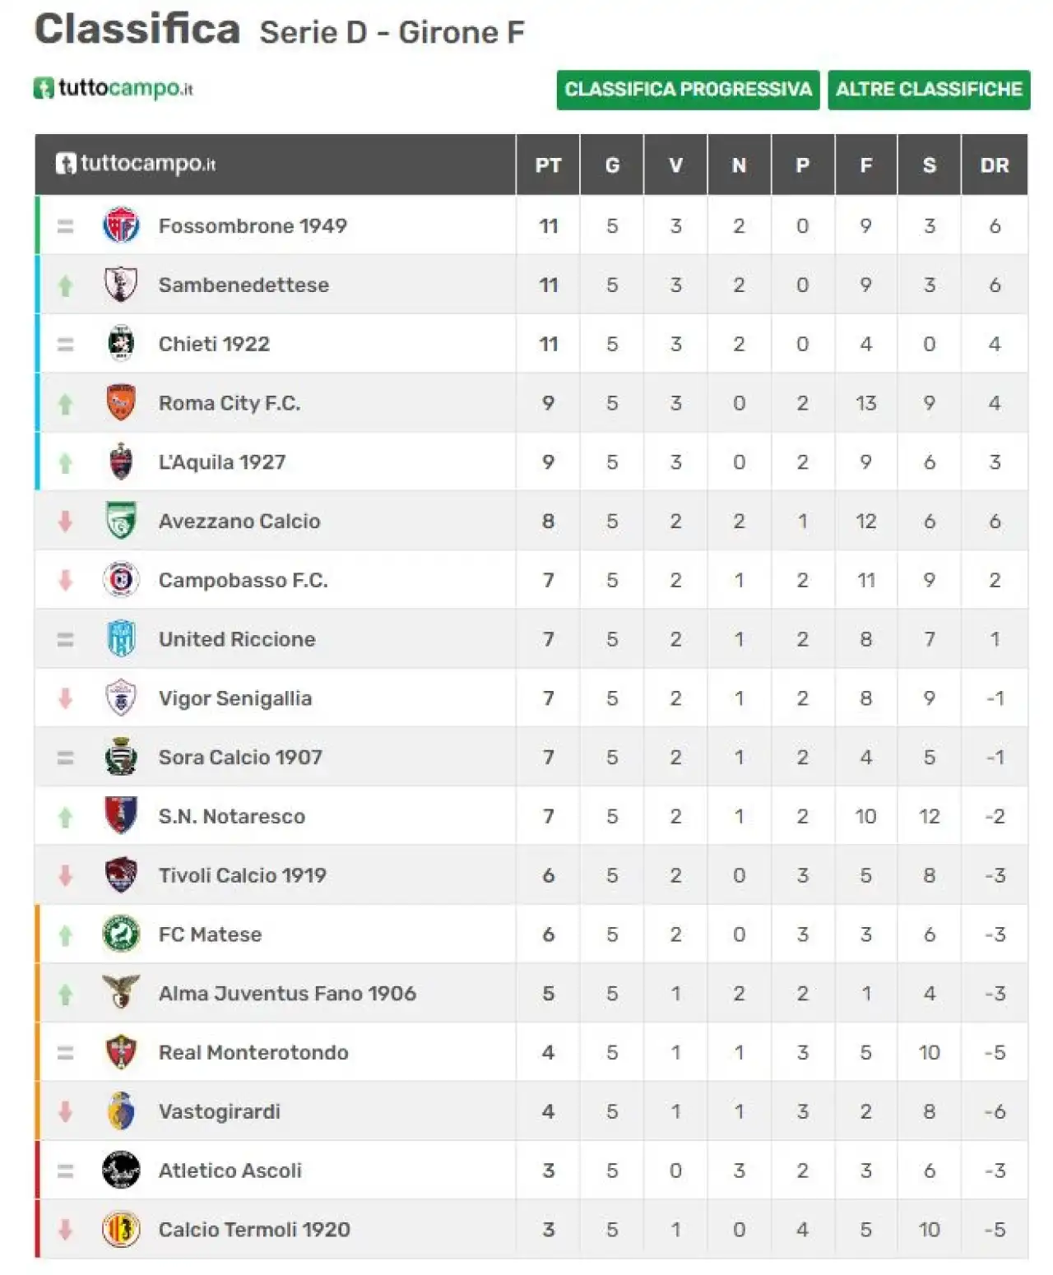1053x1275 pixels.
Task: Click the Calcio Termoli 1920 striped crest
Action: (x=121, y=1230)
